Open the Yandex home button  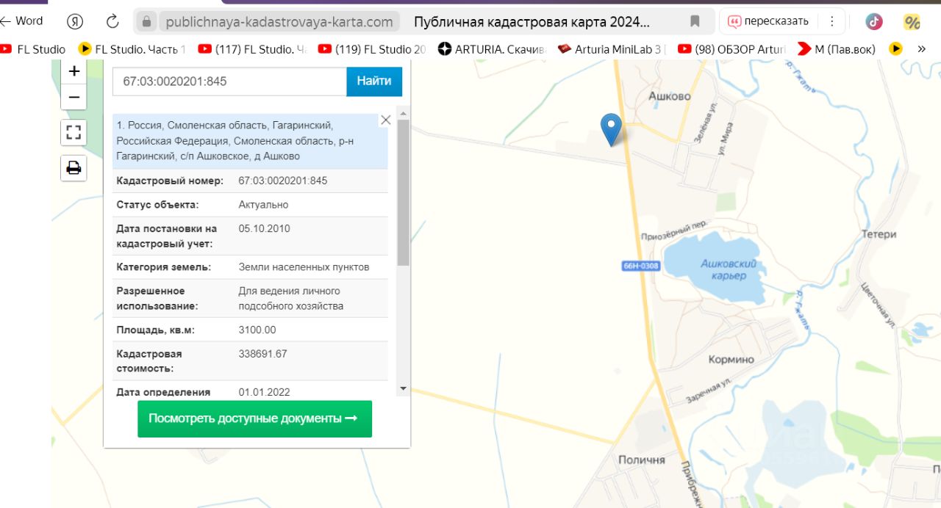(x=75, y=21)
